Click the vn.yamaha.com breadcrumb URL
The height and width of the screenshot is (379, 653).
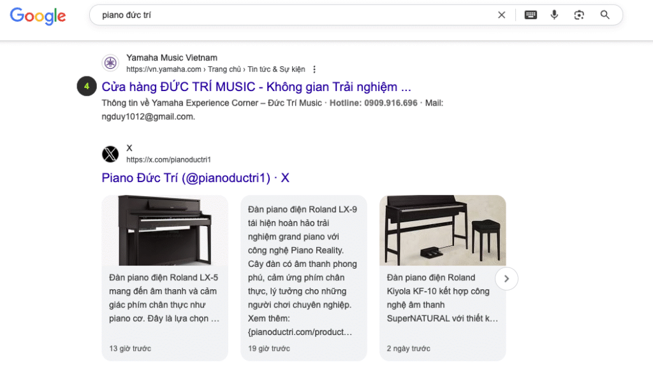[216, 69]
